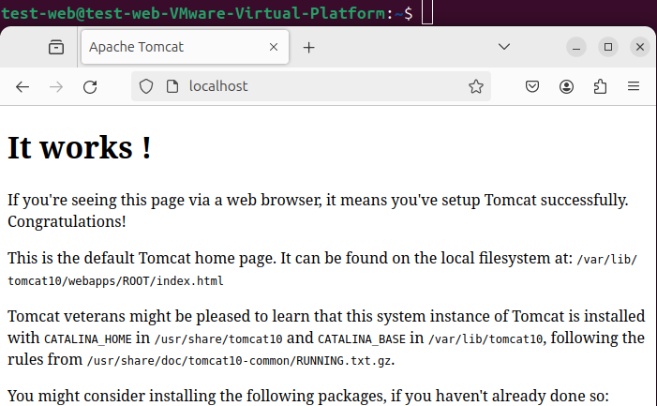This screenshot has width=657, height=406.
Task: Click the 'tomcat10/webapps/ROOT/index.html' path text
Action: coord(115,280)
